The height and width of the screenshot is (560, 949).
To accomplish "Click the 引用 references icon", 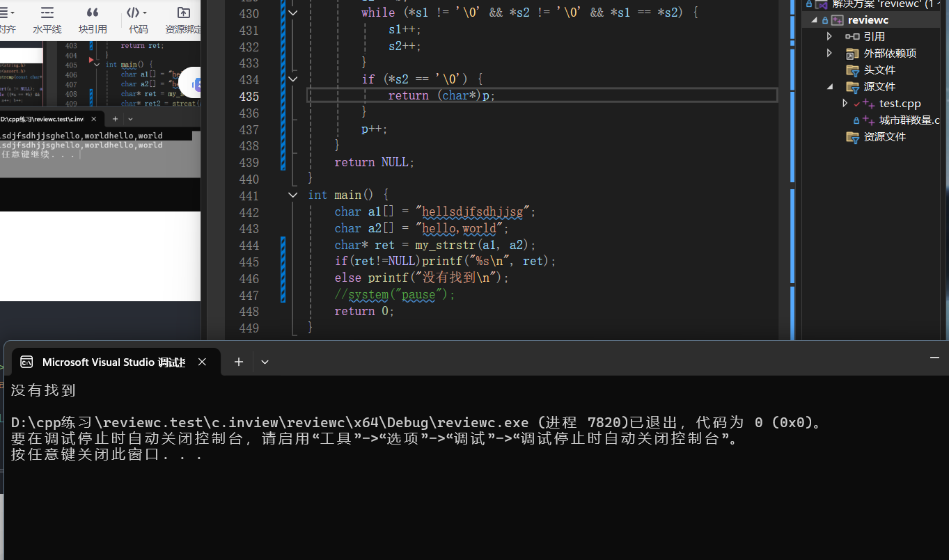I will 852,36.
